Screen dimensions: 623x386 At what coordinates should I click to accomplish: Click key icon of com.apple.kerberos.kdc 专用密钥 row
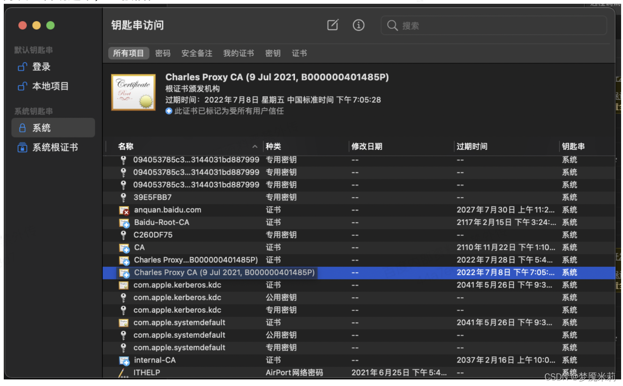(x=123, y=310)
